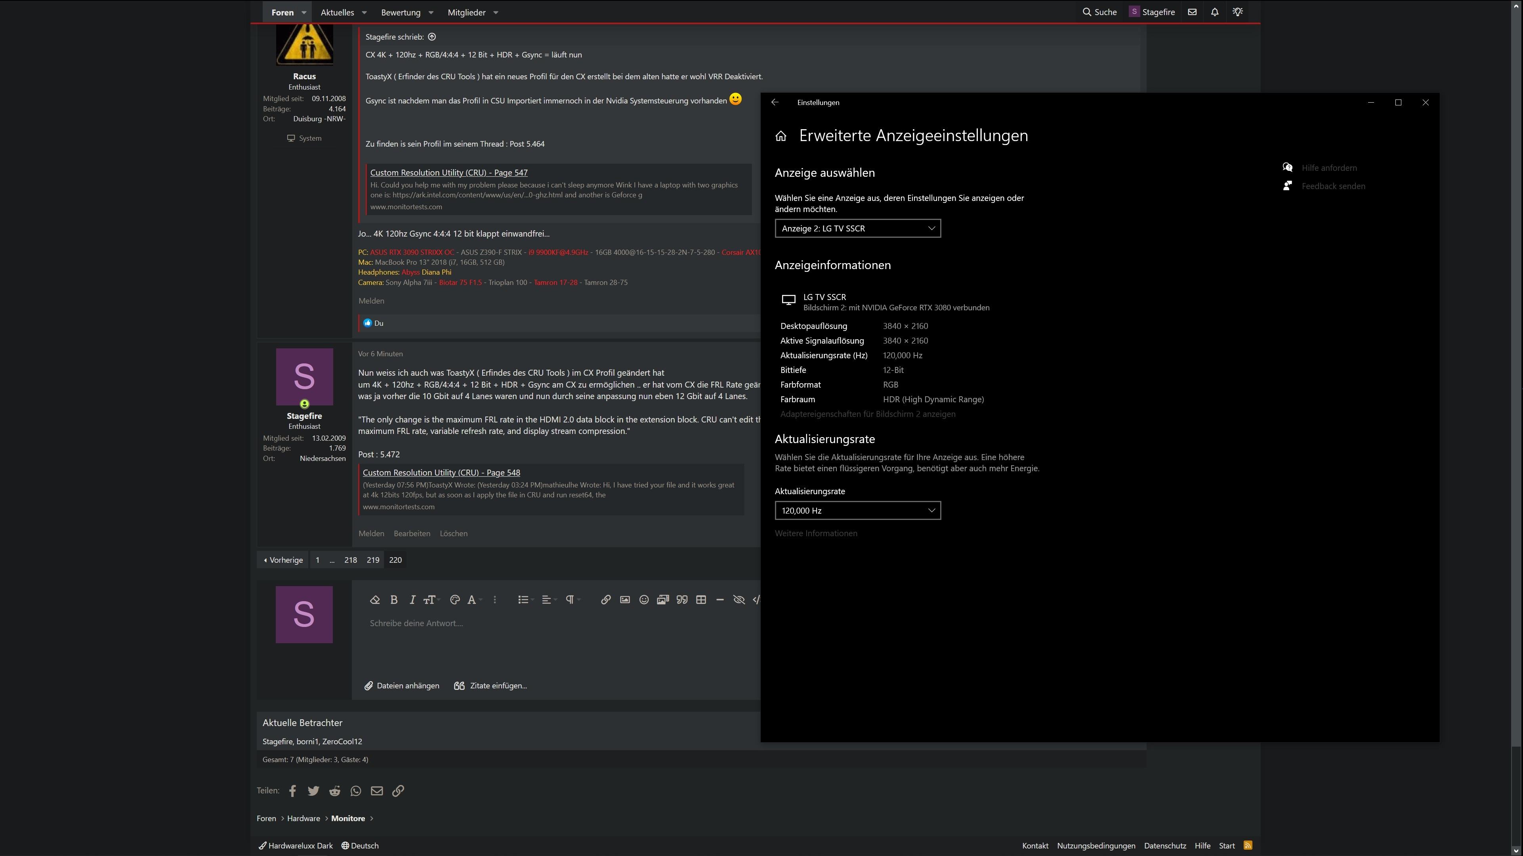Open the list dropdown in editor toolbar

[x=526, y=600]
